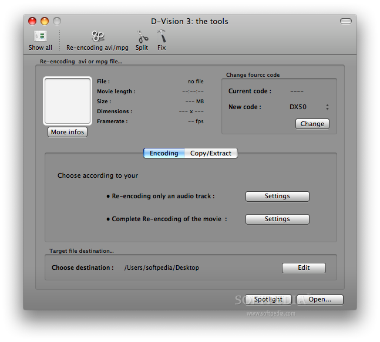Screen dimensions: 380x342
Task: Open Settings for complete movie re-encoding
Action: (x=277, y=219)
